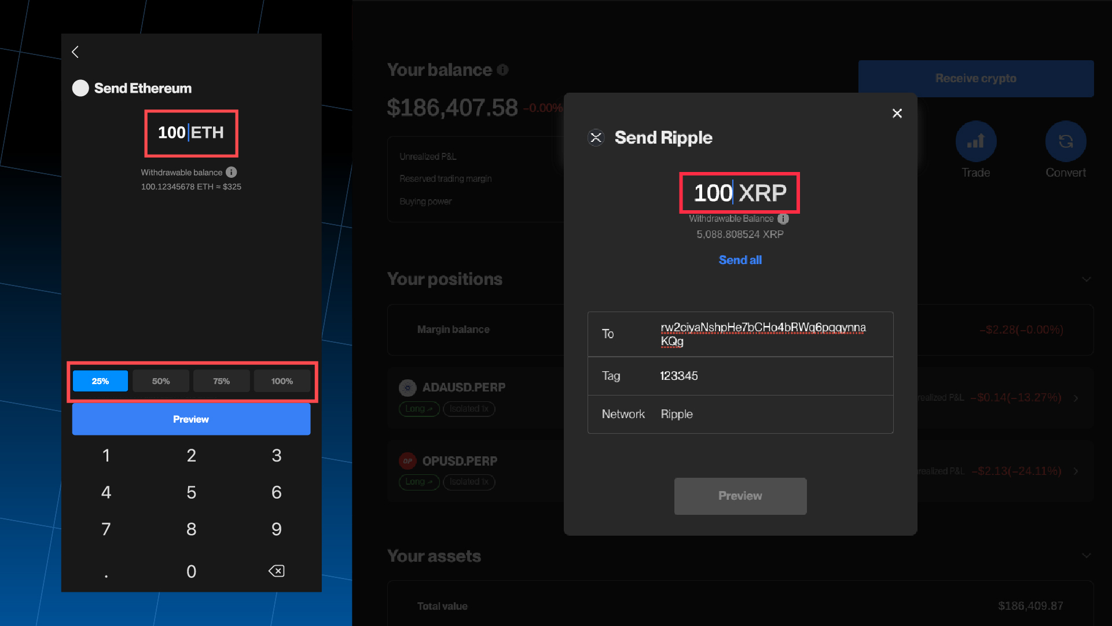
Task: Click the Withdrawable balance info icon under ETH
Action: click(x=231, y=172)
